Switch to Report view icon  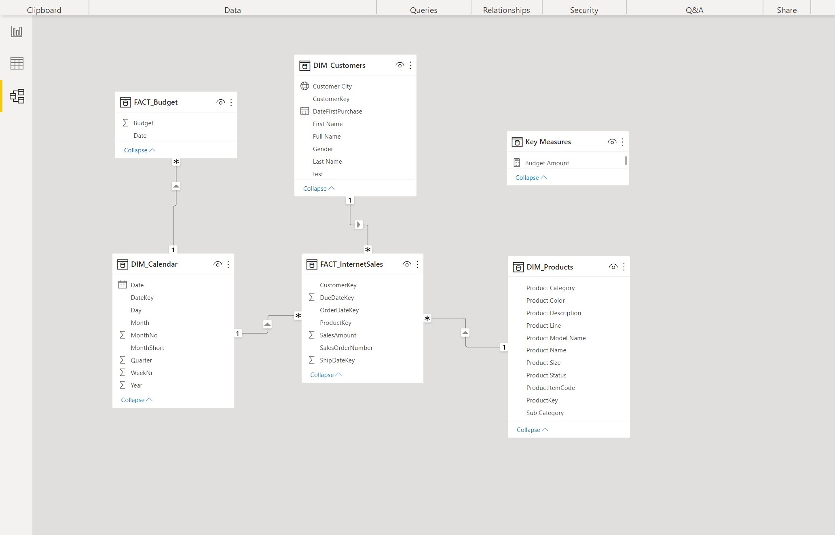point(17,32)
